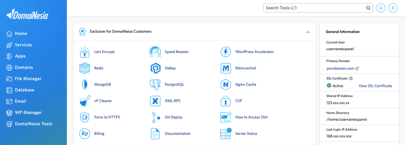
Task: Click the CSP lock icon
Action: coord(225,101)
